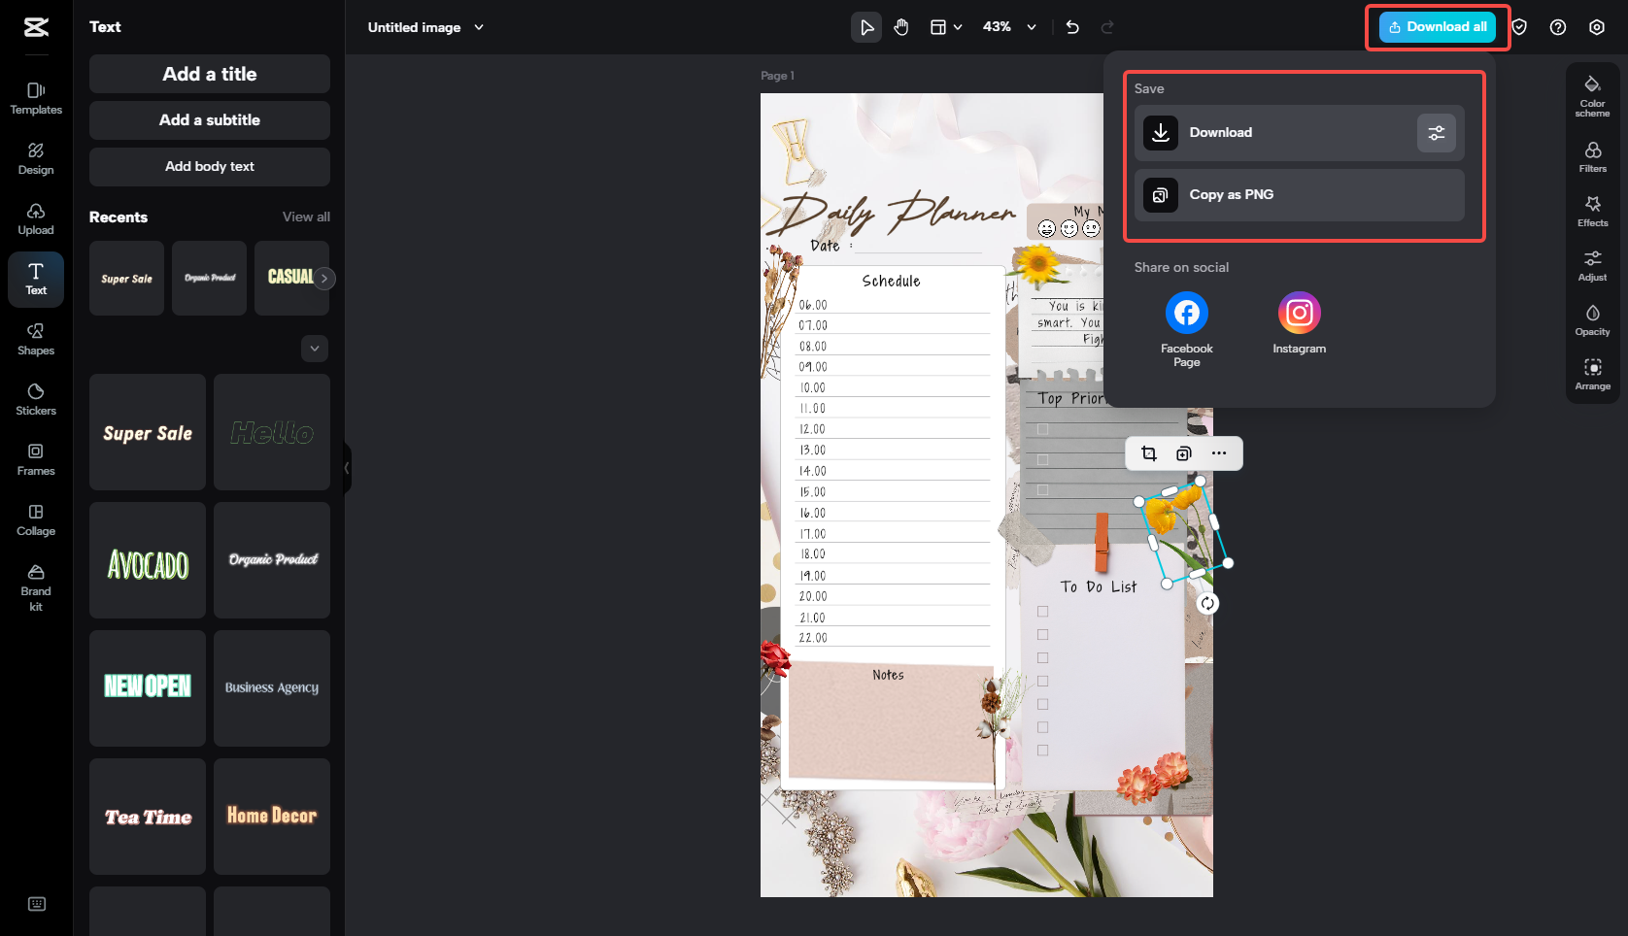Click the Download all button
Viewport: 1628px width, 936px height.
[x=1438, y=26]
